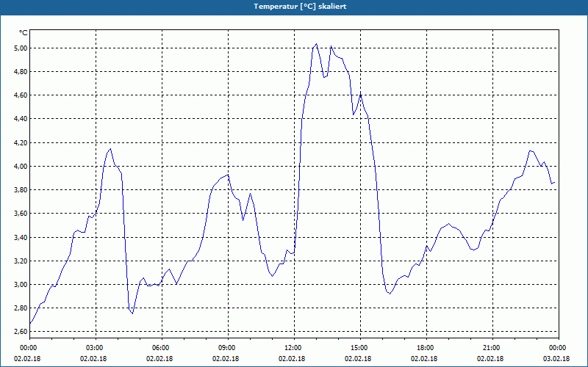588x367 pixels.
Task: Click the 12:00 time label
Action: [294, 348]
